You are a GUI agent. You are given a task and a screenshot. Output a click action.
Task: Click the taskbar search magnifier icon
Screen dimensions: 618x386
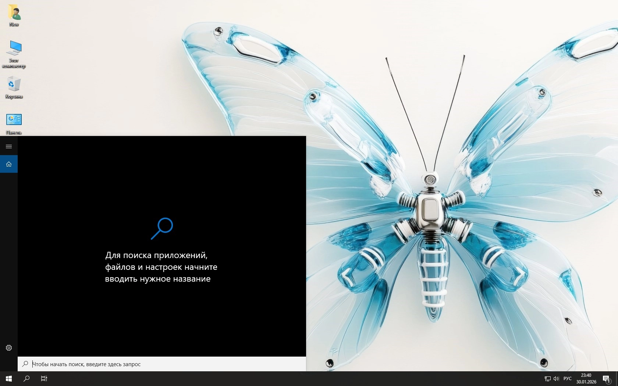pyautogui.click(x=26, y=379)
